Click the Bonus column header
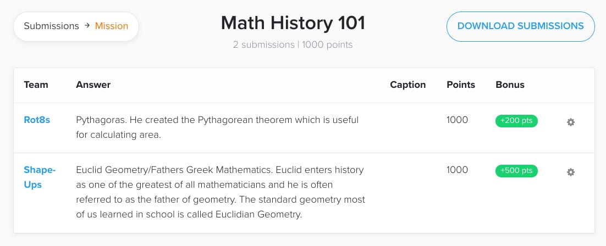The image size is (606, 246). pyautogui.click(x=510, y=85)
